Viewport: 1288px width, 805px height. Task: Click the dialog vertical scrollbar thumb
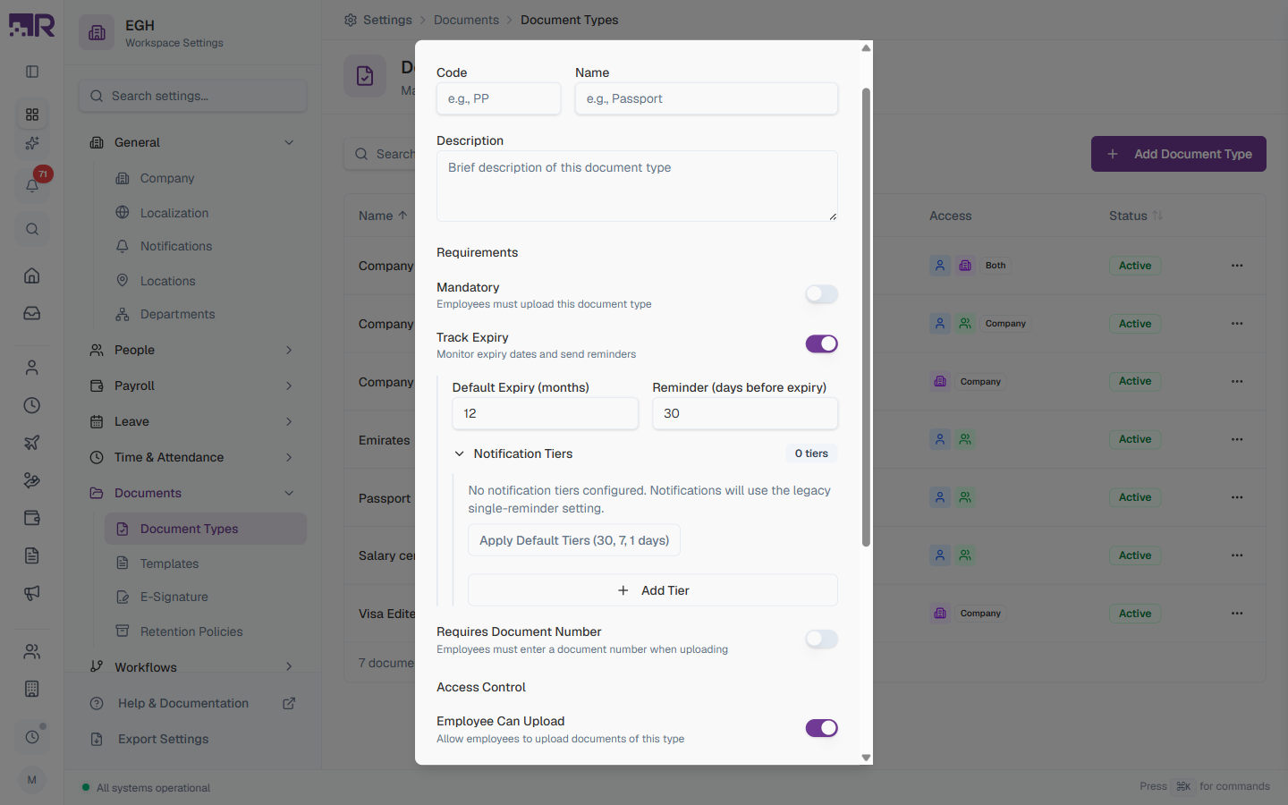[x=866, y=317]
